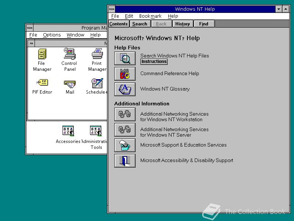294x221 pixels.
Task: Open the Window menu in Program Manager
Action: 75,35
